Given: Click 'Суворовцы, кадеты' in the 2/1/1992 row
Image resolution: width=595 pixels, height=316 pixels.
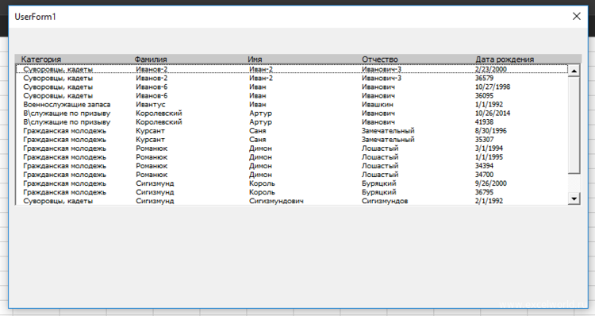Looking at the screenshot, I should click(x=58, y=201).
